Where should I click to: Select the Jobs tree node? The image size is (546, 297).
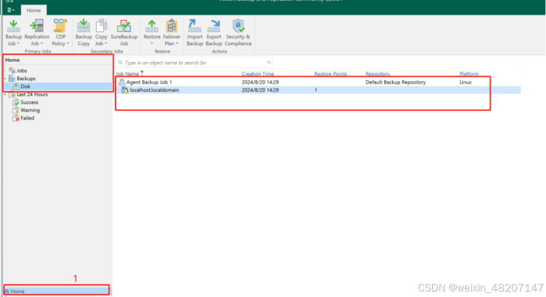(x=22, y=71)
